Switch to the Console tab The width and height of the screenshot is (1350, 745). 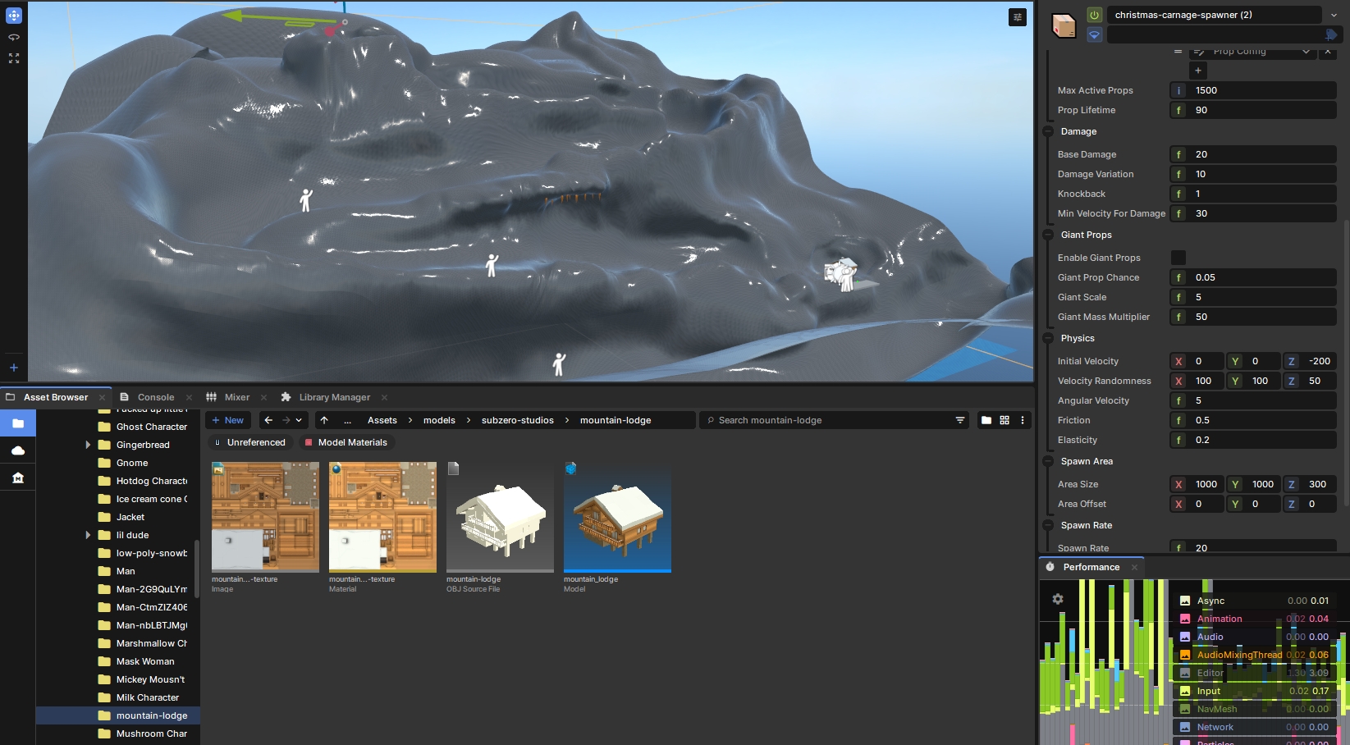(x=155, y=397)
